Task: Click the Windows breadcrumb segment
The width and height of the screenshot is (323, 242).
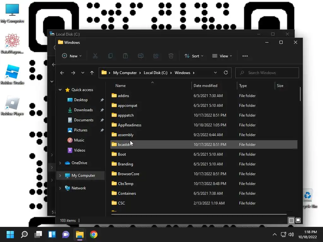Action: [182, 73]
